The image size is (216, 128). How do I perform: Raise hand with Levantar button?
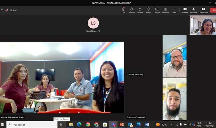point(140,10)
